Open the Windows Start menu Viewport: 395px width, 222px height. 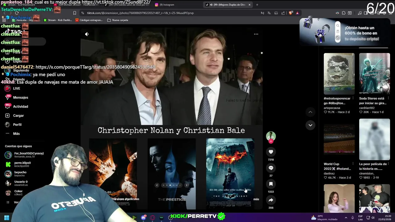point(6,218)
